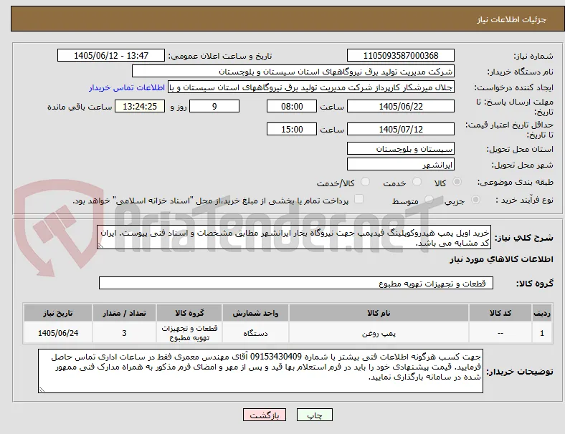
Task: Click the price validity date 1405/07/12
Action: pyautogui.click(x=401, y=129)
